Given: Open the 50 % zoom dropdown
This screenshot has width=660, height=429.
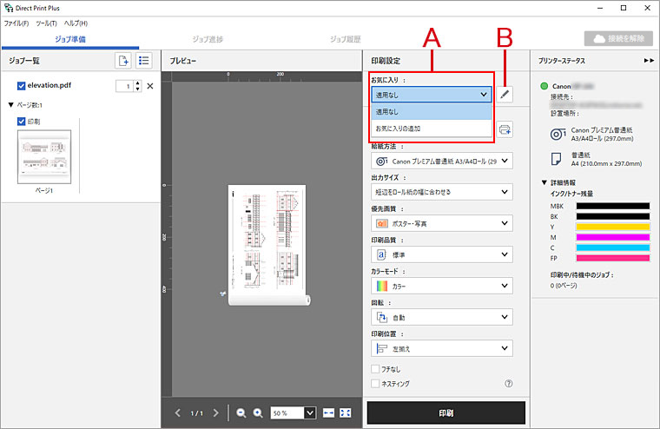Looking at the screenshot, I should tap(293, 413).
